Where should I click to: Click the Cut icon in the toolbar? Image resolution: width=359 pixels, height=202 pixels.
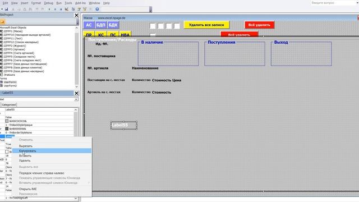point(13,9)
